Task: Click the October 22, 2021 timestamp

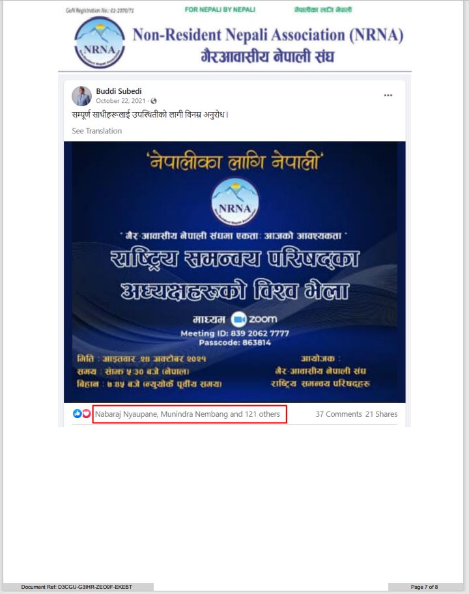Action: click(x=121, y=101)
